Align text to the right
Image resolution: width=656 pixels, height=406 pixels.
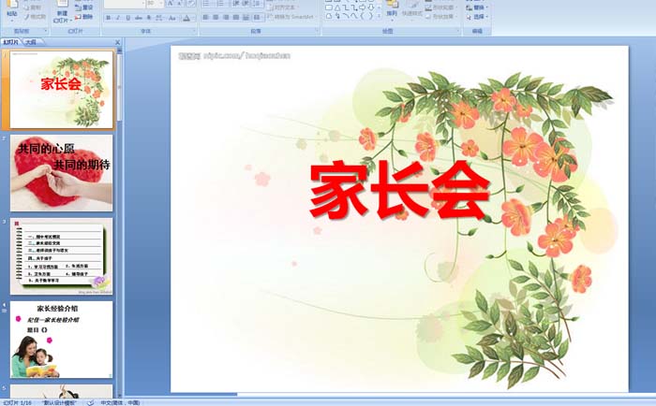[226, 17]
